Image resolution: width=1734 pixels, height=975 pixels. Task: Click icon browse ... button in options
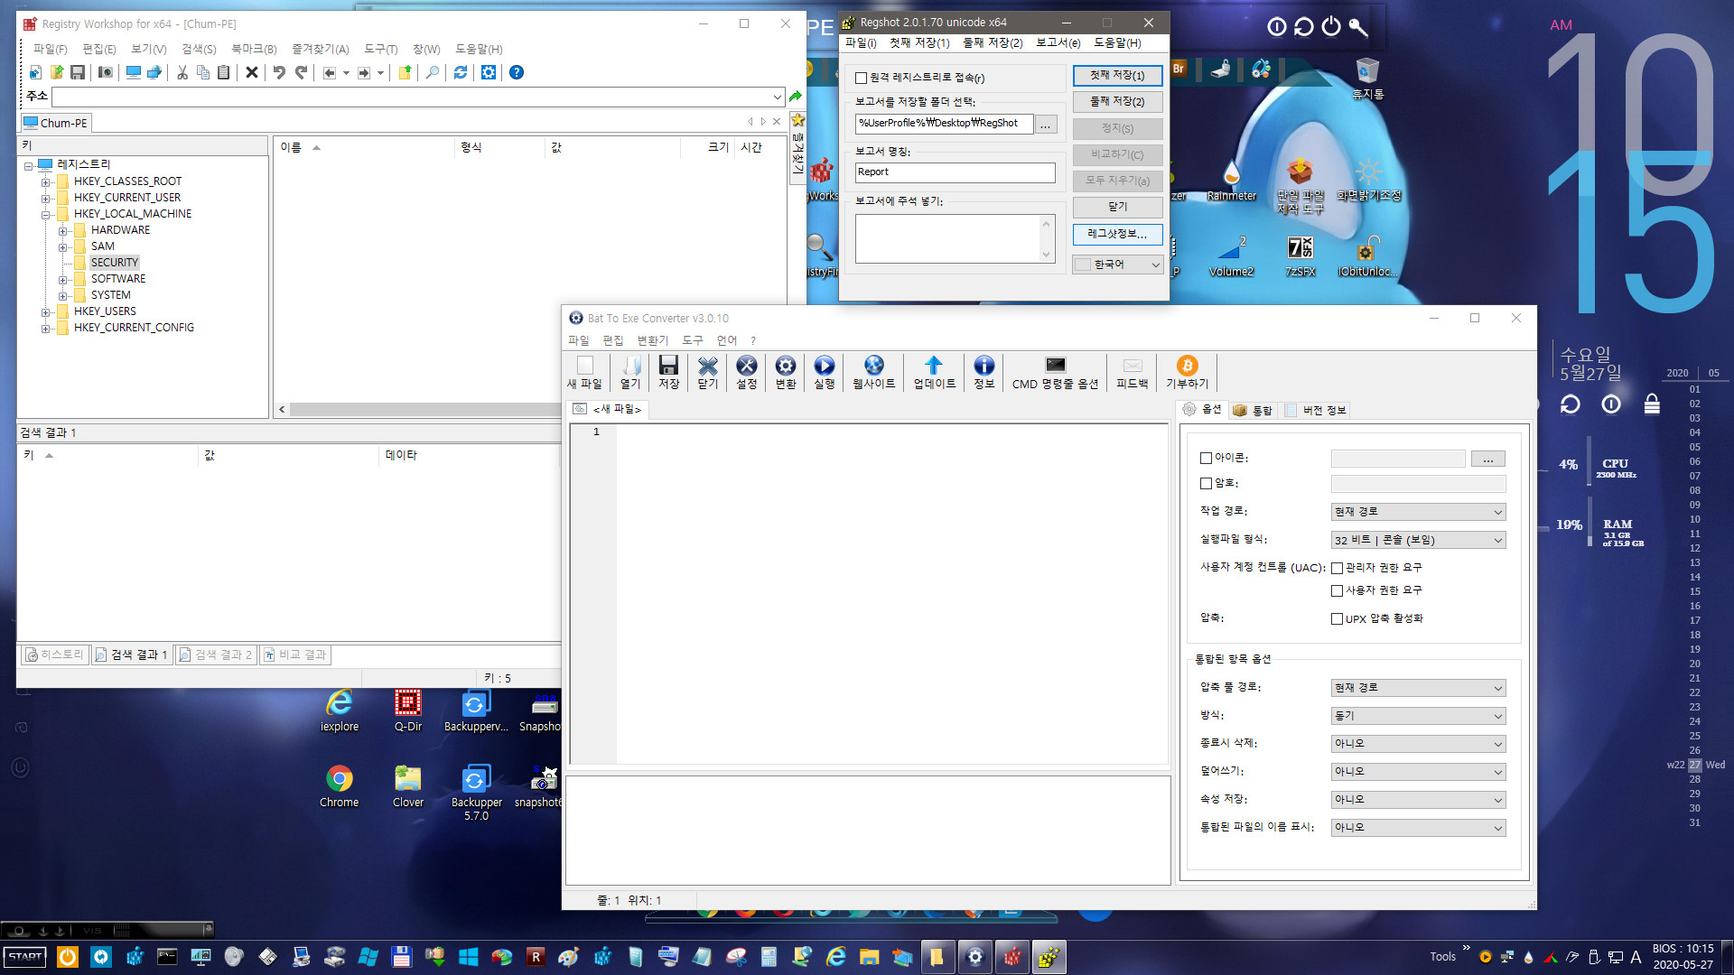[1487, 459]
